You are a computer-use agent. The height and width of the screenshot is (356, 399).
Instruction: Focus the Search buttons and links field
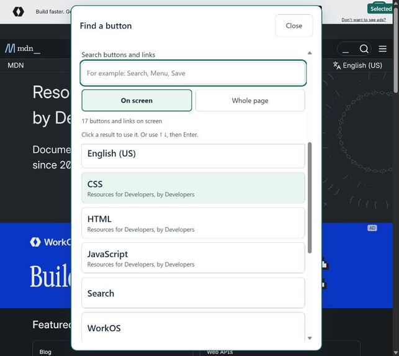[x=193, y=73]
